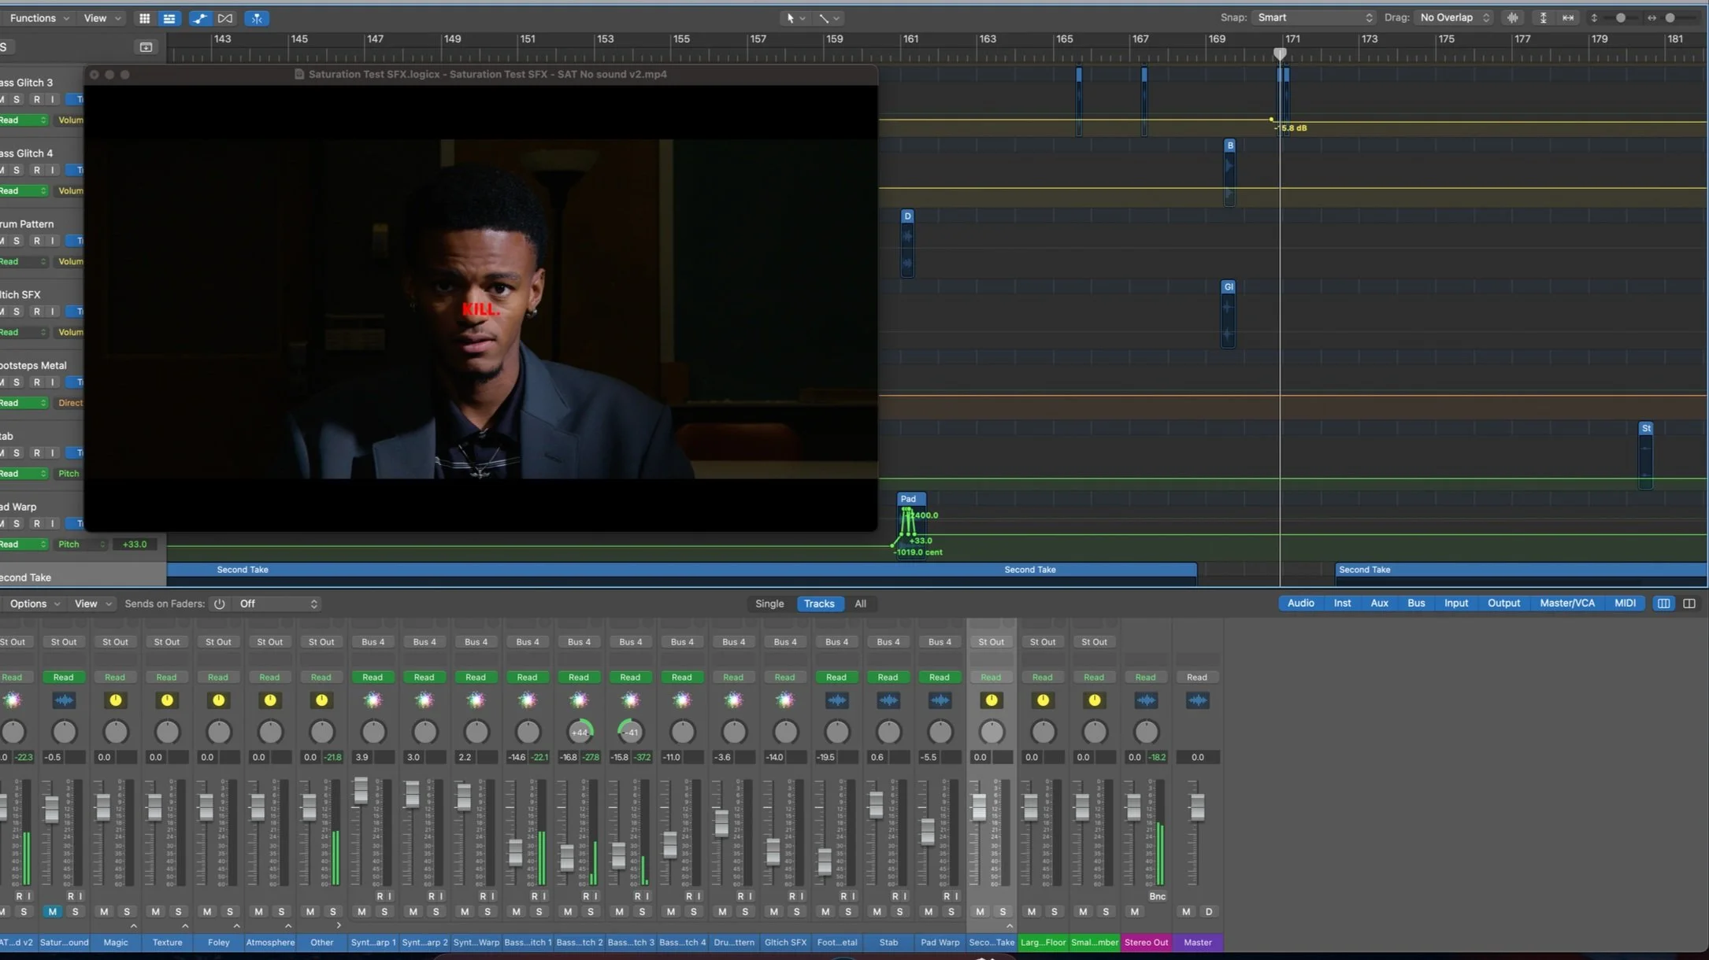The width and height of the screenshot is (1709, 960).
Task: Click the vertical auto-zoom icon in the toolbar
Action: [1544, 17]
